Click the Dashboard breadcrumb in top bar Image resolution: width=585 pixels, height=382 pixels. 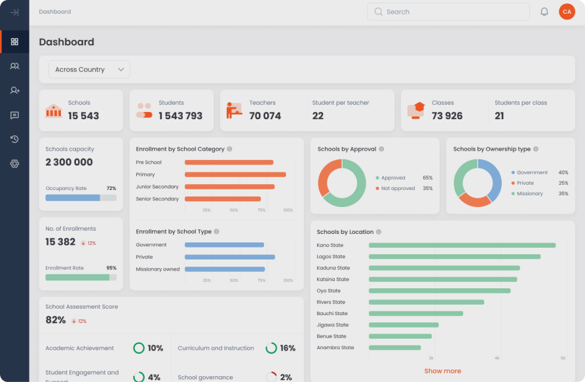tap(55, 12)
